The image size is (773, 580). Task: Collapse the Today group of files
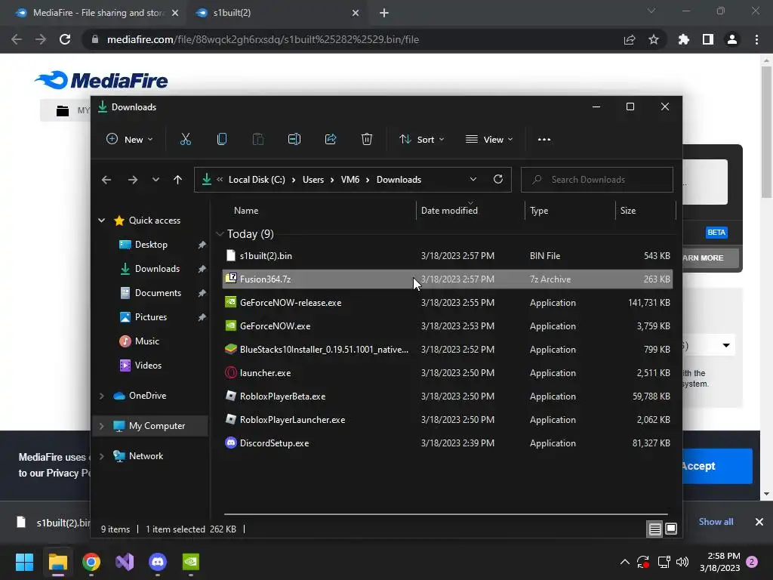pyautogui.click(x=220, y=234)
